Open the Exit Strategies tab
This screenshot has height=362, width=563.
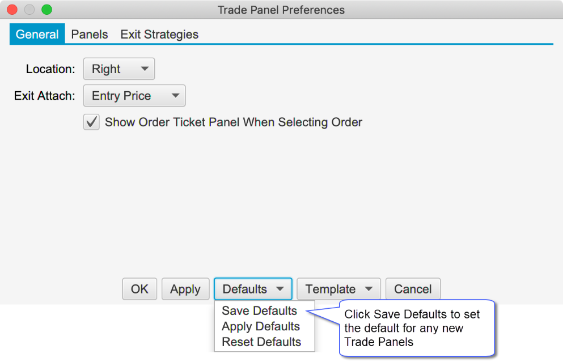click(159, 35)
